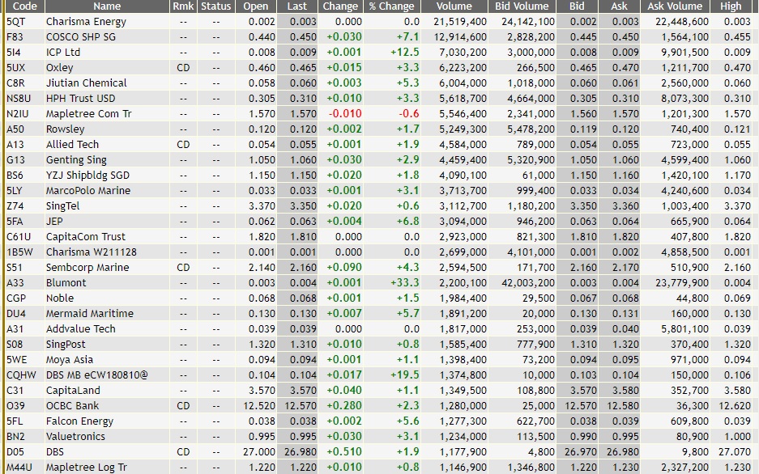
Task: Click the Oxley stock name
Action: pyautogui.click(x=60, y=68)
